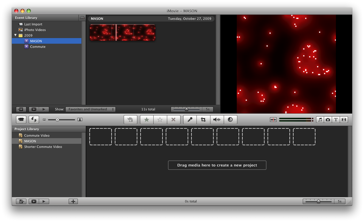Viewport: 364px width, 222px height.
Task: Click the new project plus button
Action: (73, 201)
